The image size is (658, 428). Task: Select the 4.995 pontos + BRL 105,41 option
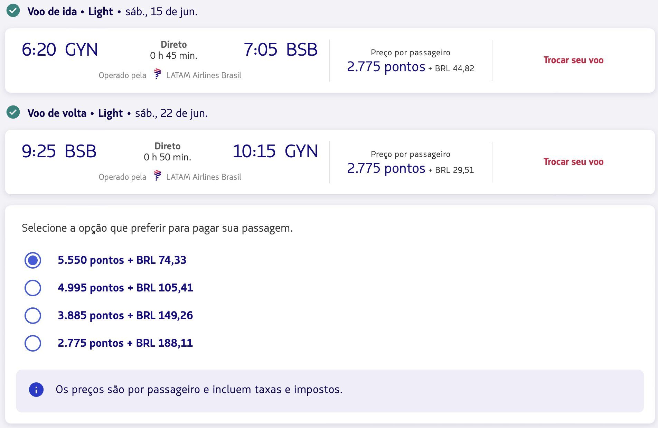[33, 288]
